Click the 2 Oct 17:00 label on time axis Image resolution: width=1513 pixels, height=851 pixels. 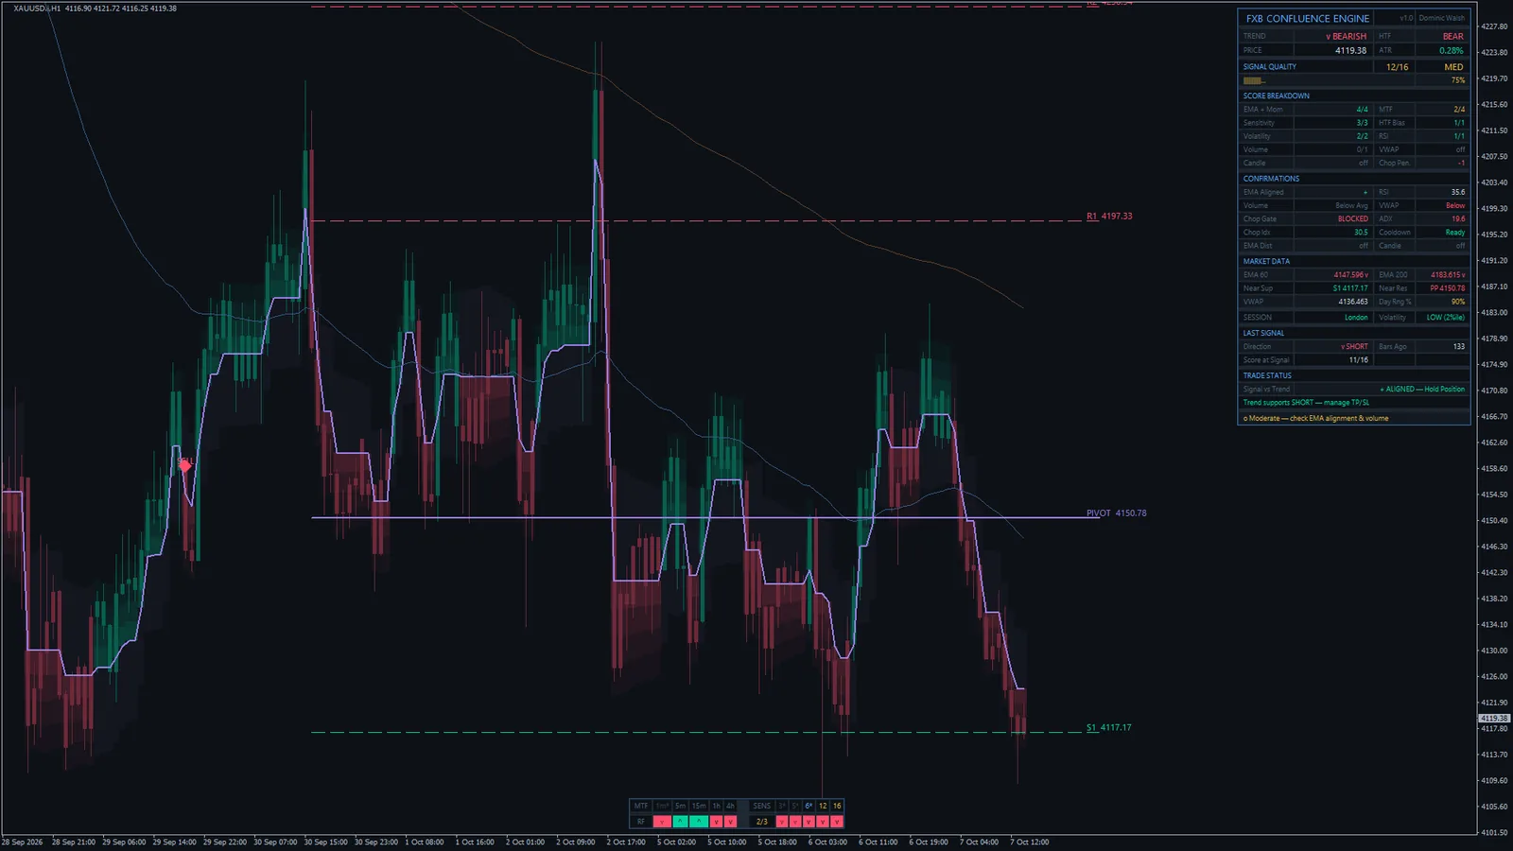[626, 842]
